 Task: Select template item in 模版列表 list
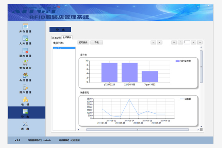pos(64,48)
